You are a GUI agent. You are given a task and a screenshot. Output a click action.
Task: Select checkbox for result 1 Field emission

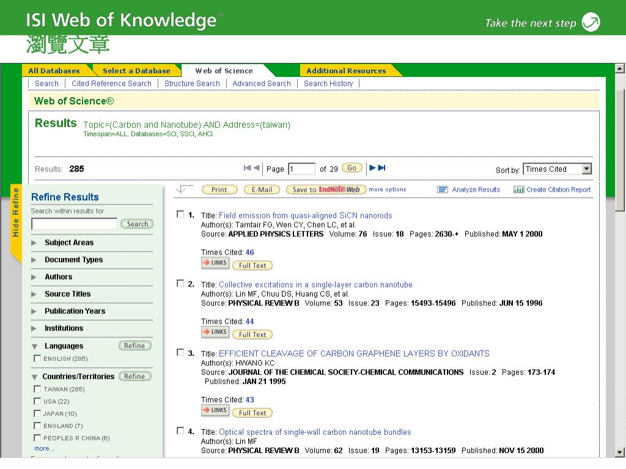180,214
